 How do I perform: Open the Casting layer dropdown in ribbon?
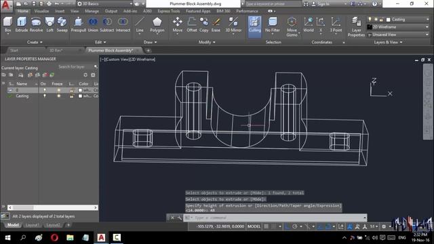tap(399, 20)
